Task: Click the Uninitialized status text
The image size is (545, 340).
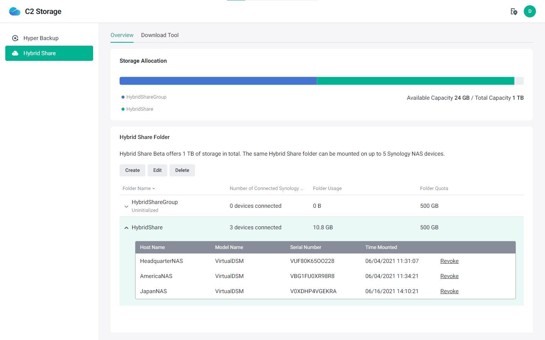Action: point(145,210)
